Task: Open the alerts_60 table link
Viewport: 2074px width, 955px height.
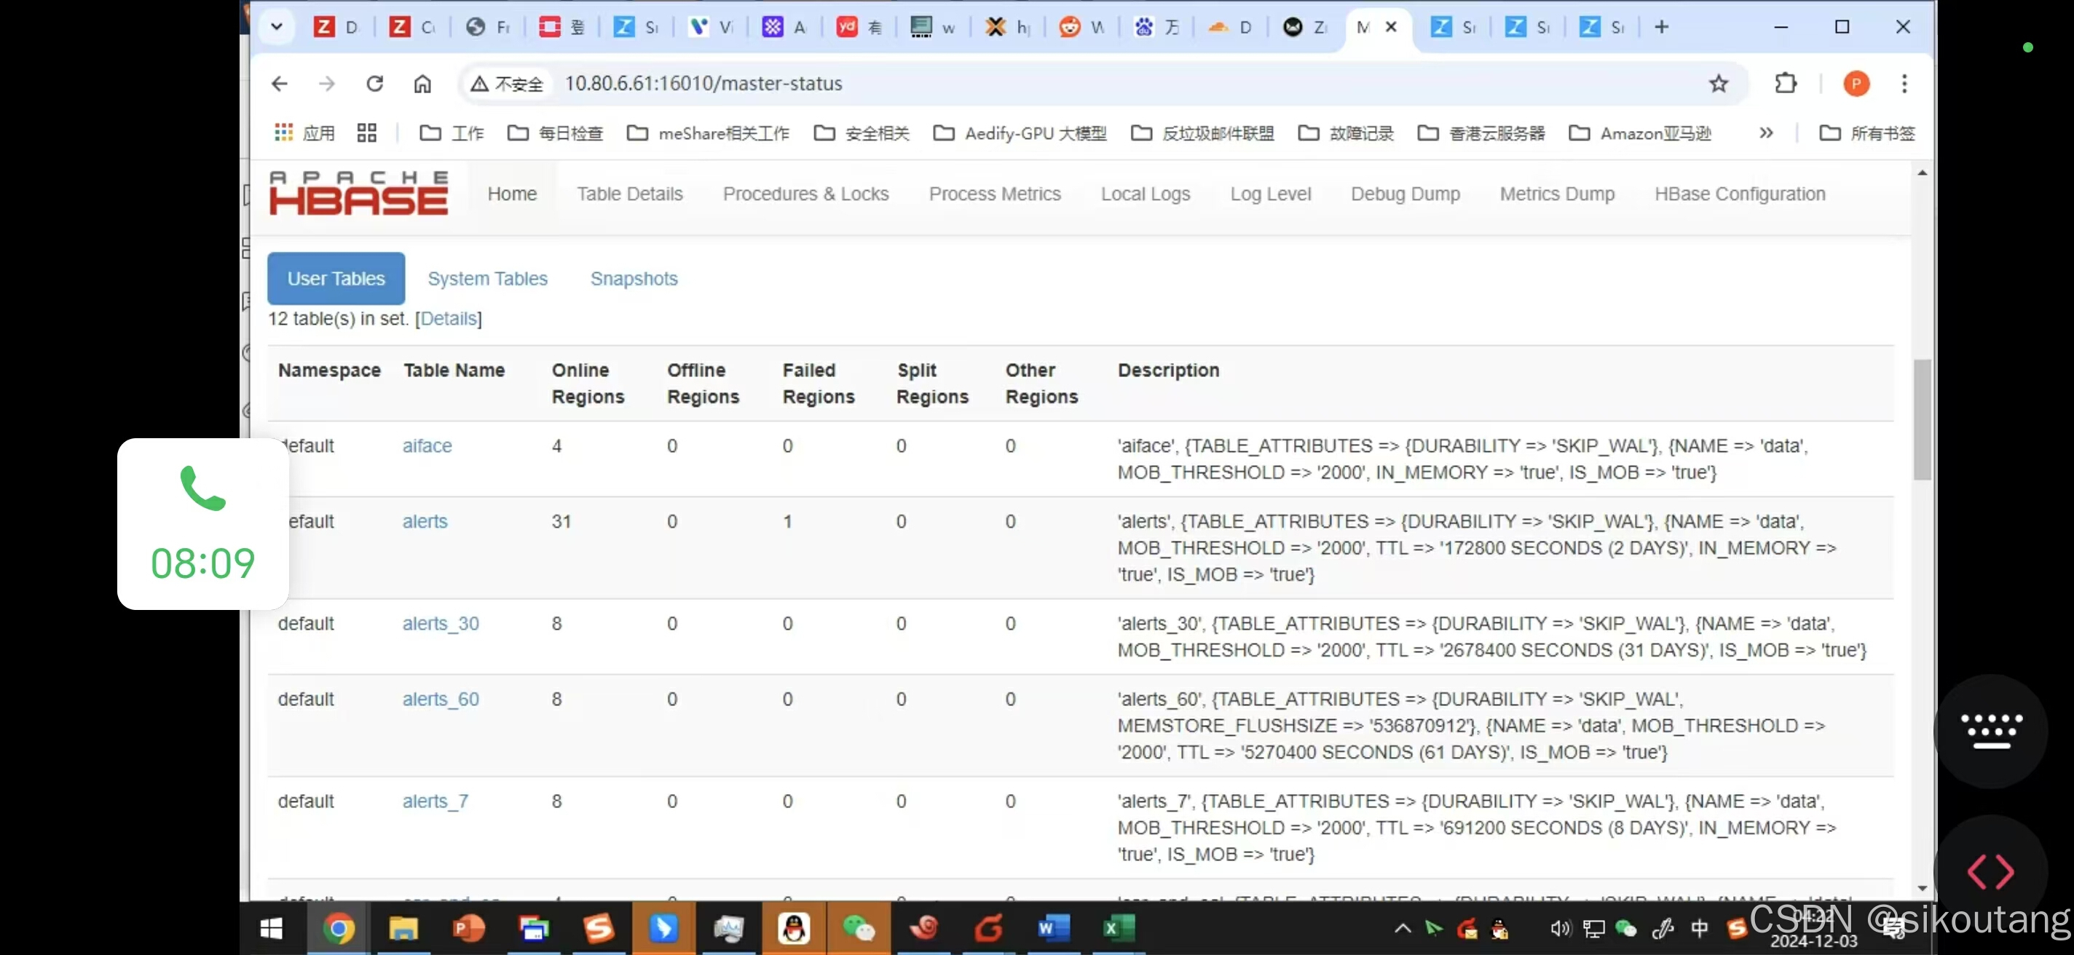Action: point(441,700)
